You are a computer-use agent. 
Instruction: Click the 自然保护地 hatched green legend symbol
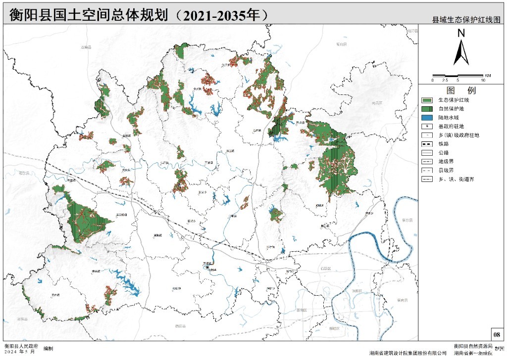[428, 109]
